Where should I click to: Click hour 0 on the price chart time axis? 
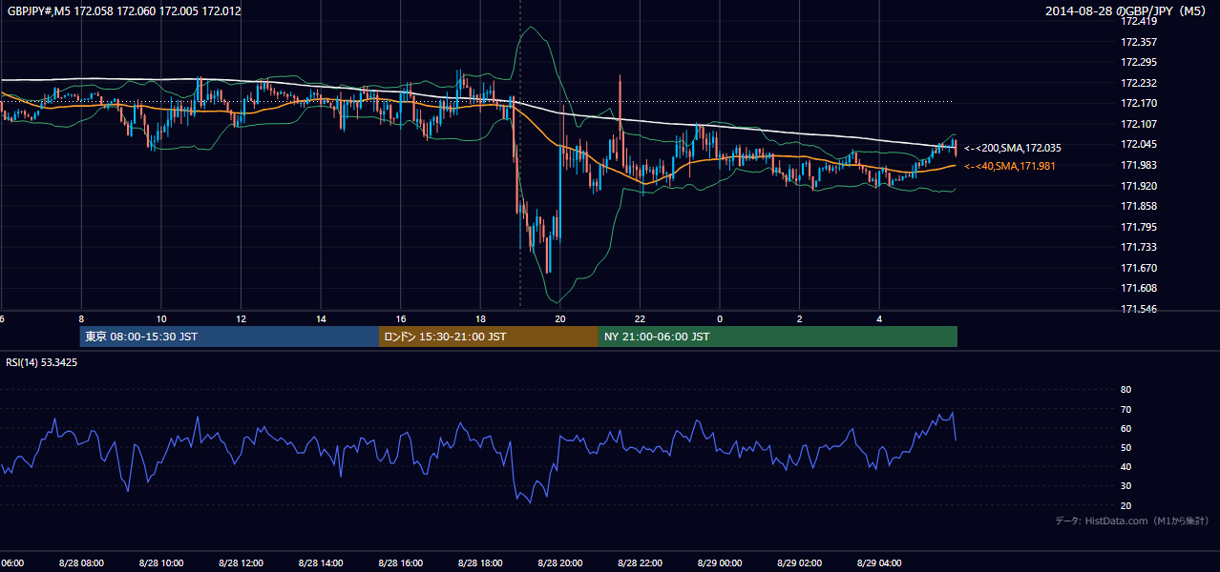point(720,318)
